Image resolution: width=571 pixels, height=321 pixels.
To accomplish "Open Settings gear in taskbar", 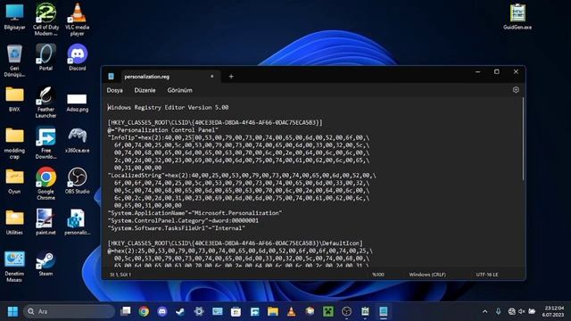I will coord(199,311).
